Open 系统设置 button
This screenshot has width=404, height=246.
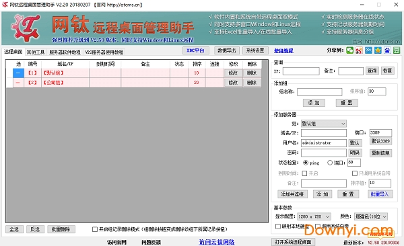point(255,50)
